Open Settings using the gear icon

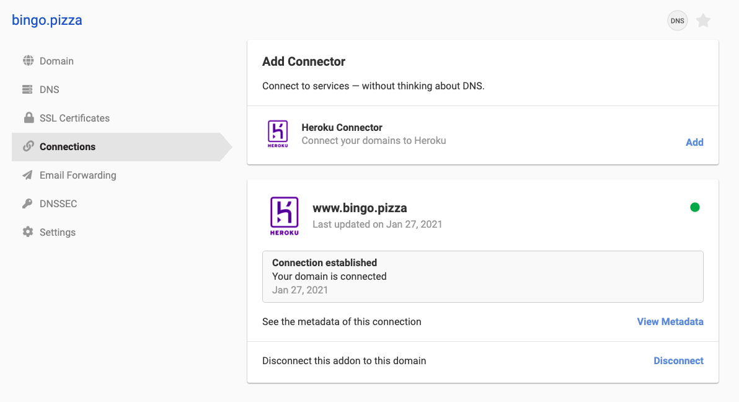(27, 232)
